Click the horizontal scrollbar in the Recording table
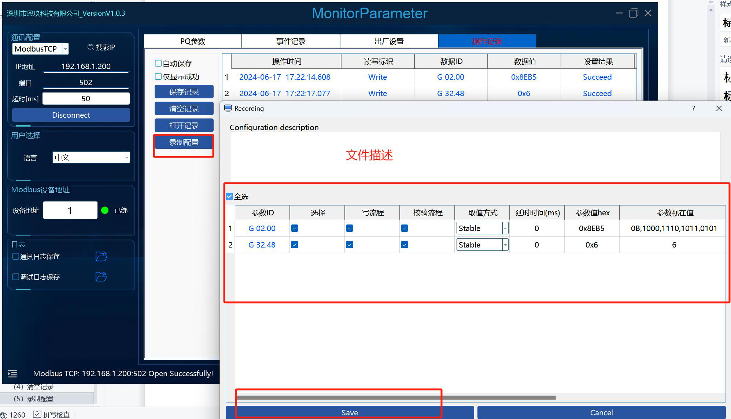Viewport: 731px width, 419px height. click(396, 397)
